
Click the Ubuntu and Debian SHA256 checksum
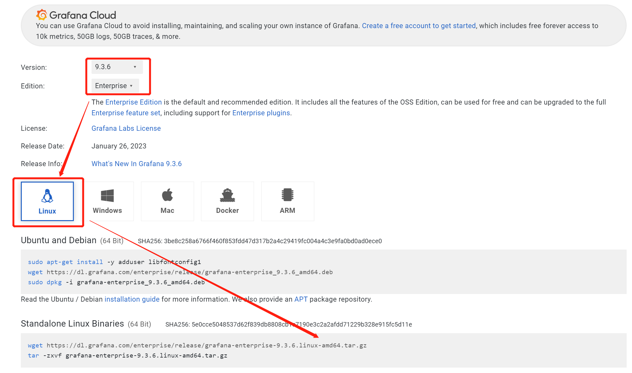click(260, 241)
